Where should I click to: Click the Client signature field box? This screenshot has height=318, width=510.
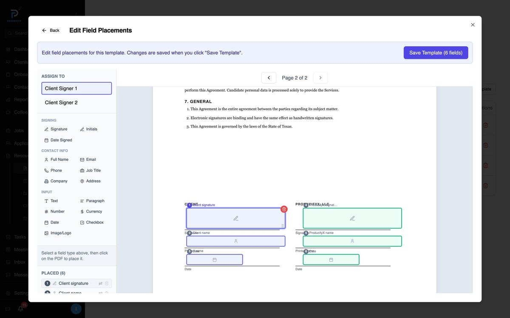[x=236, y=218]
